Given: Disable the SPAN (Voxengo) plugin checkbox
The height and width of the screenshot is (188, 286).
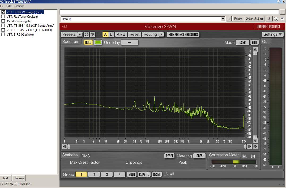Looking at the screenshot, I should pos(3,12).
